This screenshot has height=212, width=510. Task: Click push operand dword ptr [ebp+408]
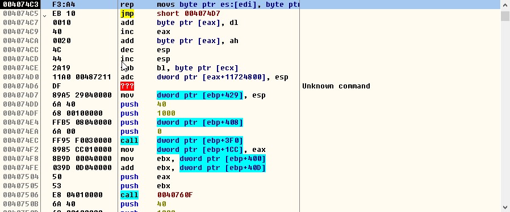pyautogui.click(x=200, y=122)
